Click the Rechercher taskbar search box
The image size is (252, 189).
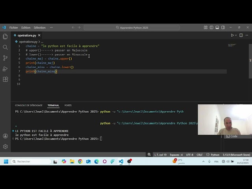[x=31, y=161]
